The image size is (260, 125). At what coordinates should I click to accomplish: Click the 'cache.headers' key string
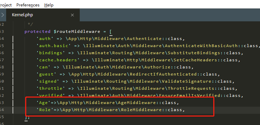click(58, 60)
